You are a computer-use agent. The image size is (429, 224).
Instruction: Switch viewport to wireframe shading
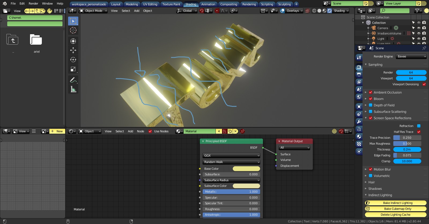coord(314,11)
